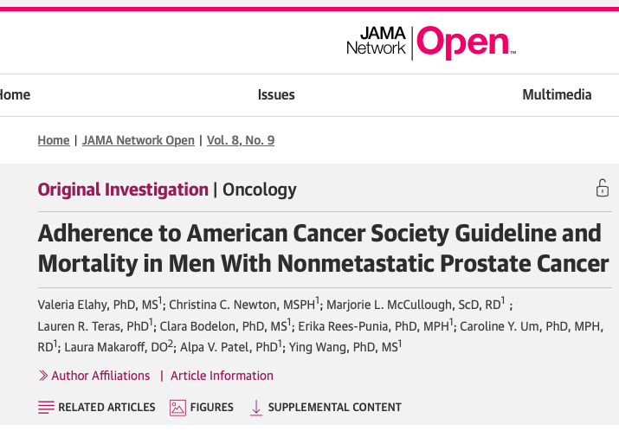
Task: Open SUPPLEMENTAL CONTENT
Action: pyautogui.click(x=335, y=408)
